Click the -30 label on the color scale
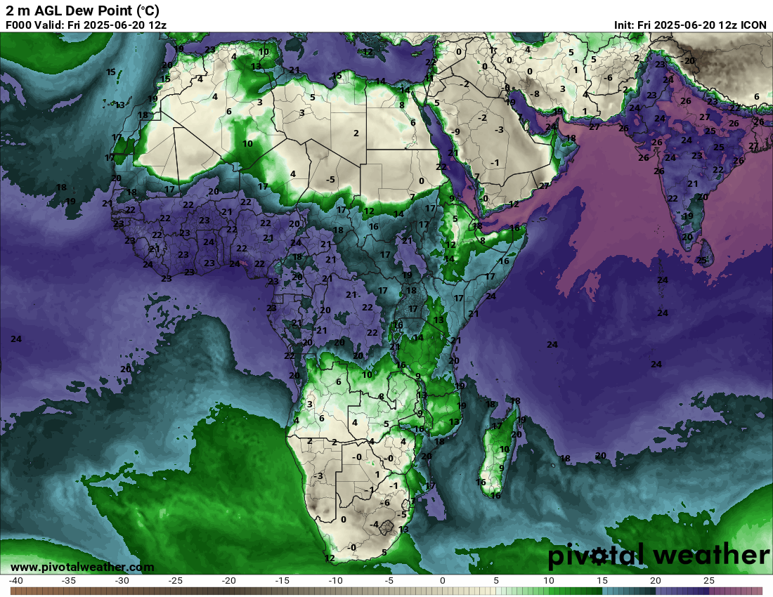Screen dimensions: 773x597 point(122,581)
